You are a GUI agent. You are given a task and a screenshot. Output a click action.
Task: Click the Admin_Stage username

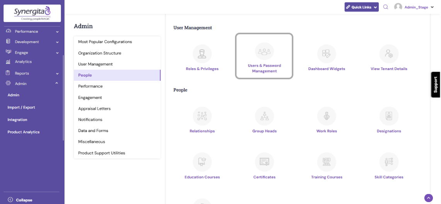tap(416, 7)
